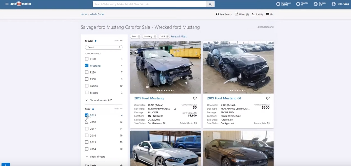351x166 pixels.
Task: Click the $500 current bid amount
Action: [266, 107]
